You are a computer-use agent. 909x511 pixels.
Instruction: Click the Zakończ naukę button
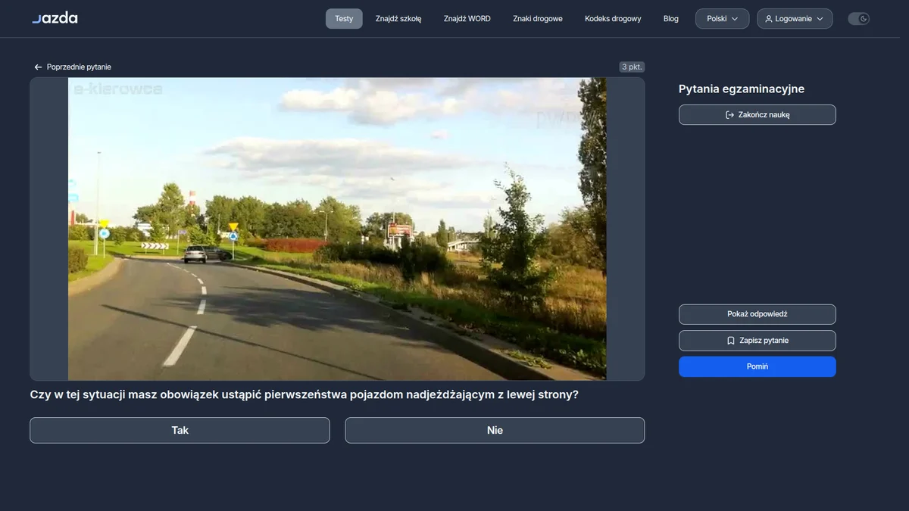pyautogui.click(x=757, y=115)
